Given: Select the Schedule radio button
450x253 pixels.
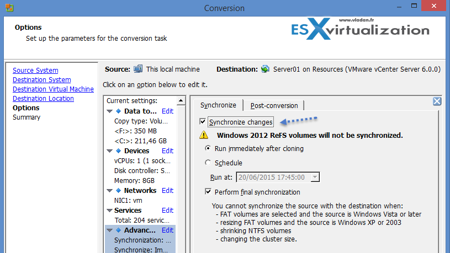Looking at the screenshot, I should point(208,163).
